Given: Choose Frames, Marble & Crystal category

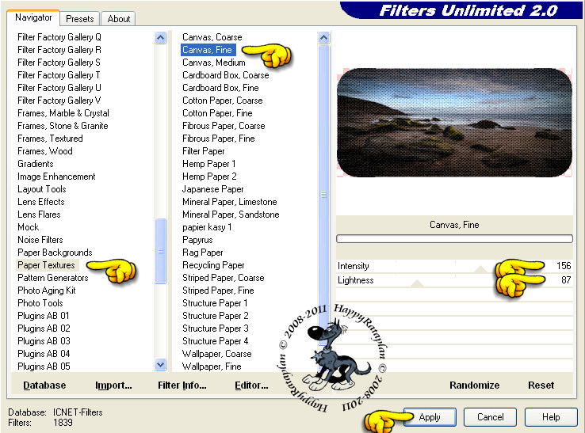Looking at the screenshot, I should (x=63, y=113).
